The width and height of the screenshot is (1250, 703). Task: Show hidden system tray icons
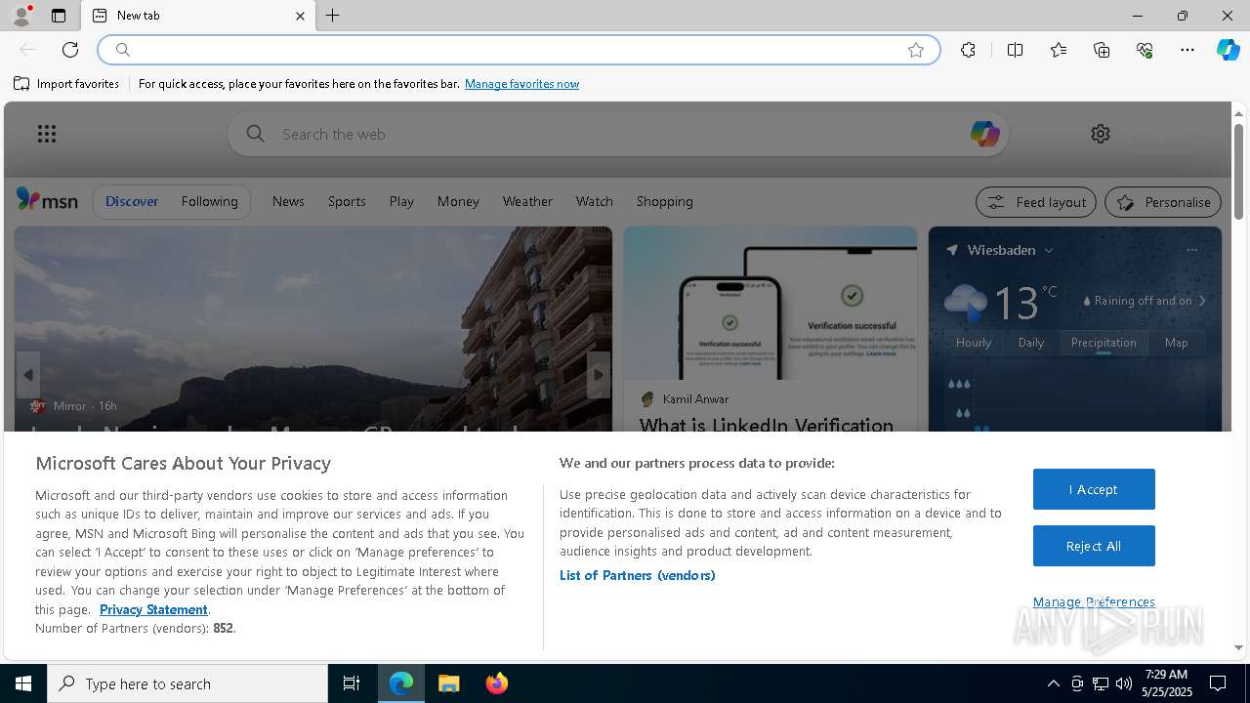1053,683
